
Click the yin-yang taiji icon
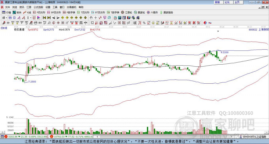(205, 23)
